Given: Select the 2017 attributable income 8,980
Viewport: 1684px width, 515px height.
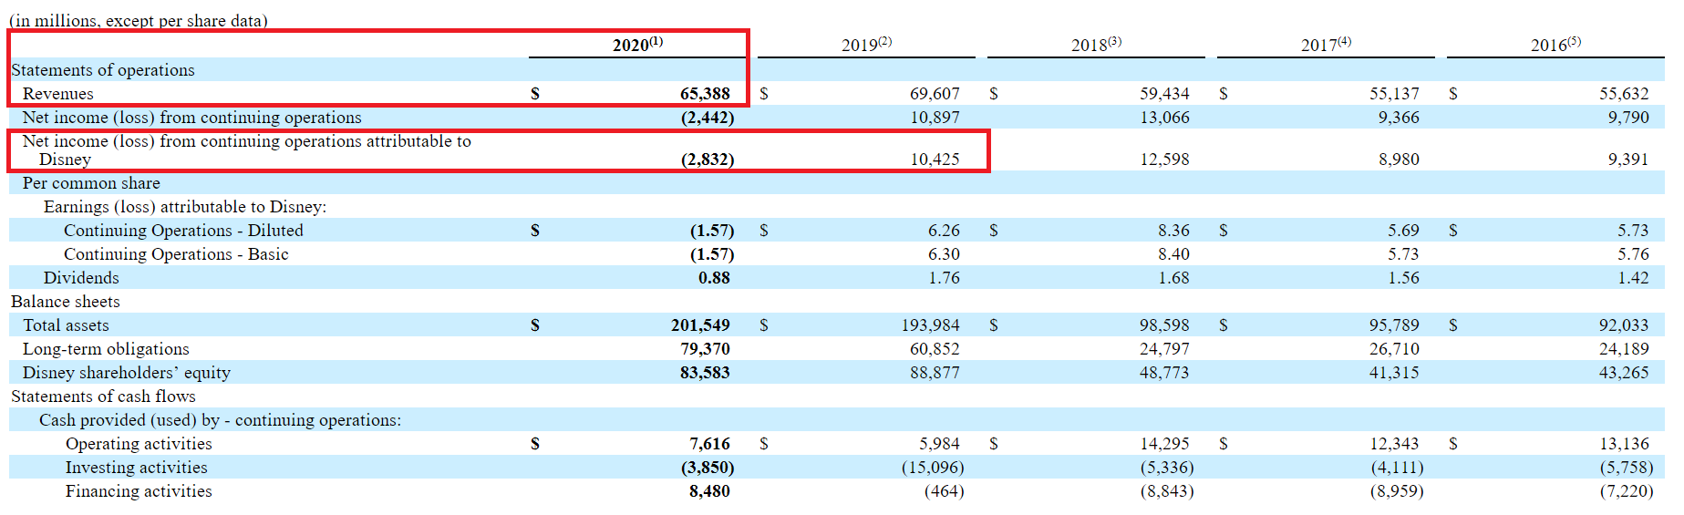Looking at the screenshot, I should (1399, 160).
